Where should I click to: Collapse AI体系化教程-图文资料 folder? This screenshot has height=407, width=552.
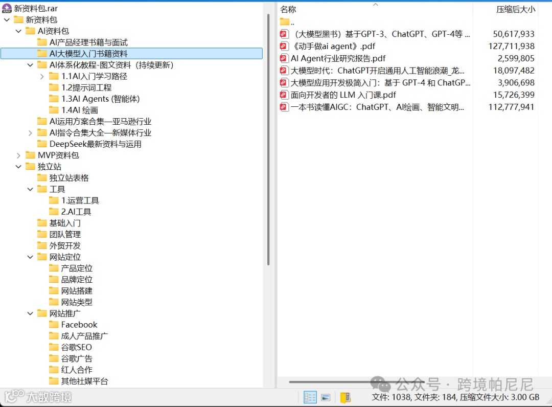[30, 65]
